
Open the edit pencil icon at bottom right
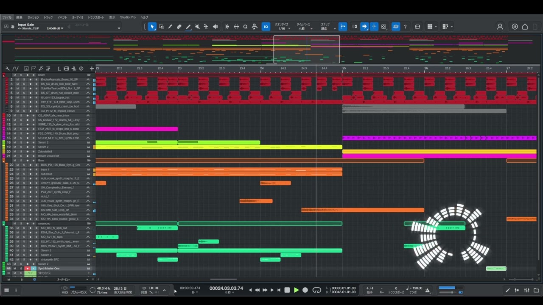pos(508,290)
